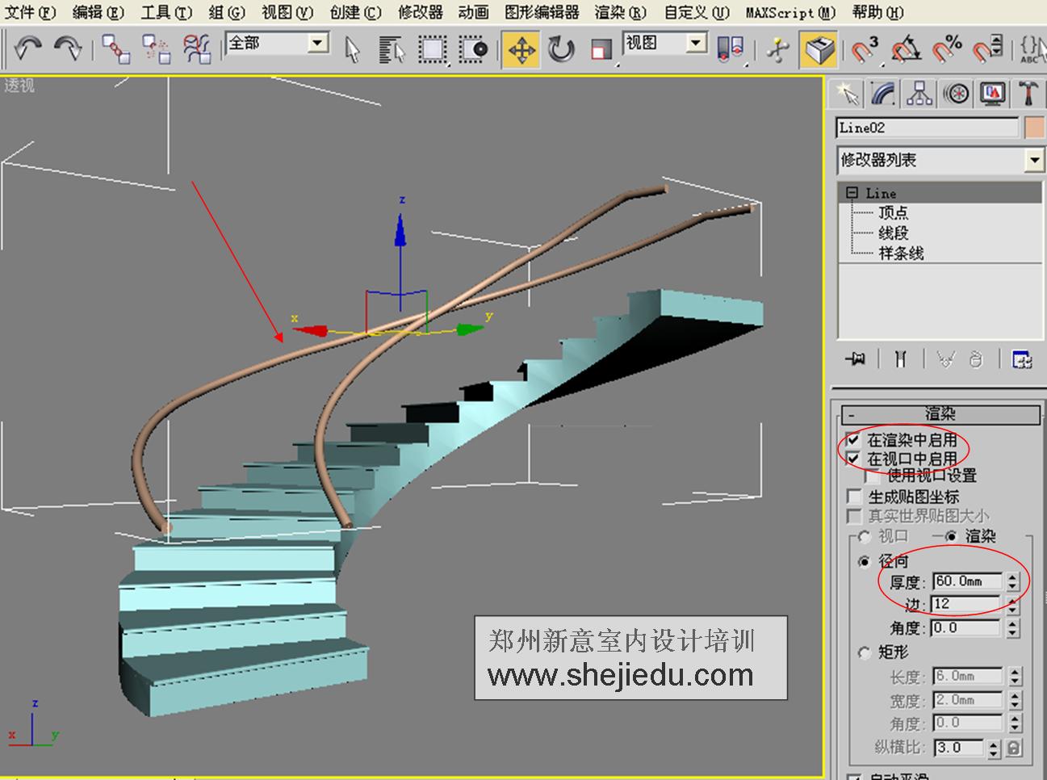Viewport: 1047px width, 780px height.
Task: Click the Angle Snap magnet icon
Action: [904, 49]
